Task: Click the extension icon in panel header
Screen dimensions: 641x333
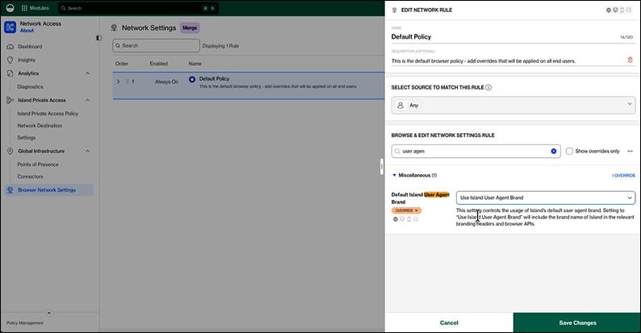Action: point(629,10)
